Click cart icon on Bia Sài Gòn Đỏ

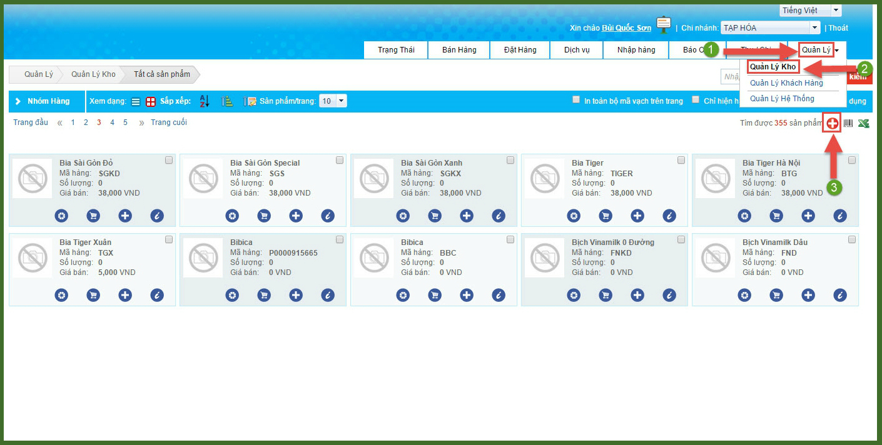(x=93, y=216)
